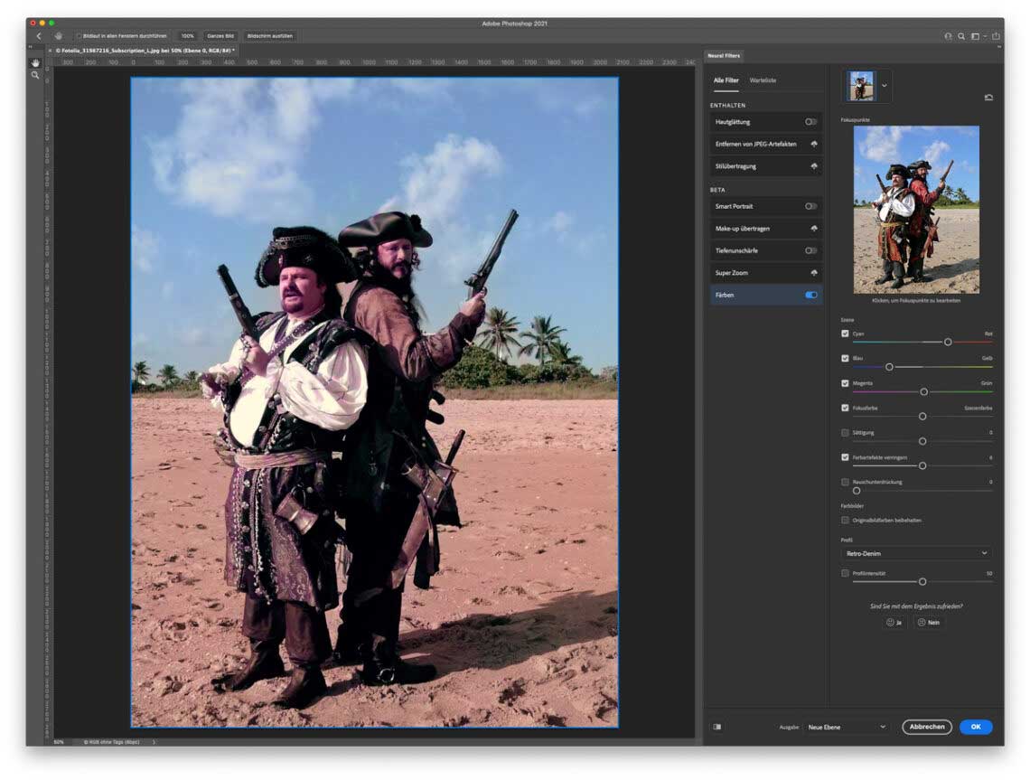Screen dimensions: 1030x780
Task: Turn off the Färben filter toggle
Action: (x=810, y=295)
